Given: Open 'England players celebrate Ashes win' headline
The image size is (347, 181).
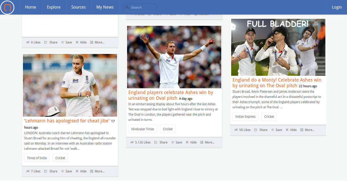Looking at the screenshot, I should click(171, 95).
